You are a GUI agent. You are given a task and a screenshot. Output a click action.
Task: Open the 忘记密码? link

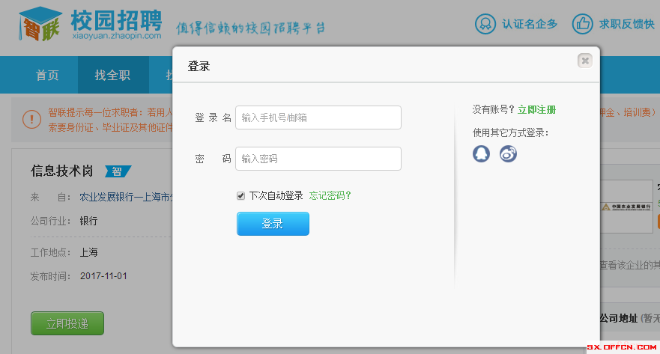[330, 195]
